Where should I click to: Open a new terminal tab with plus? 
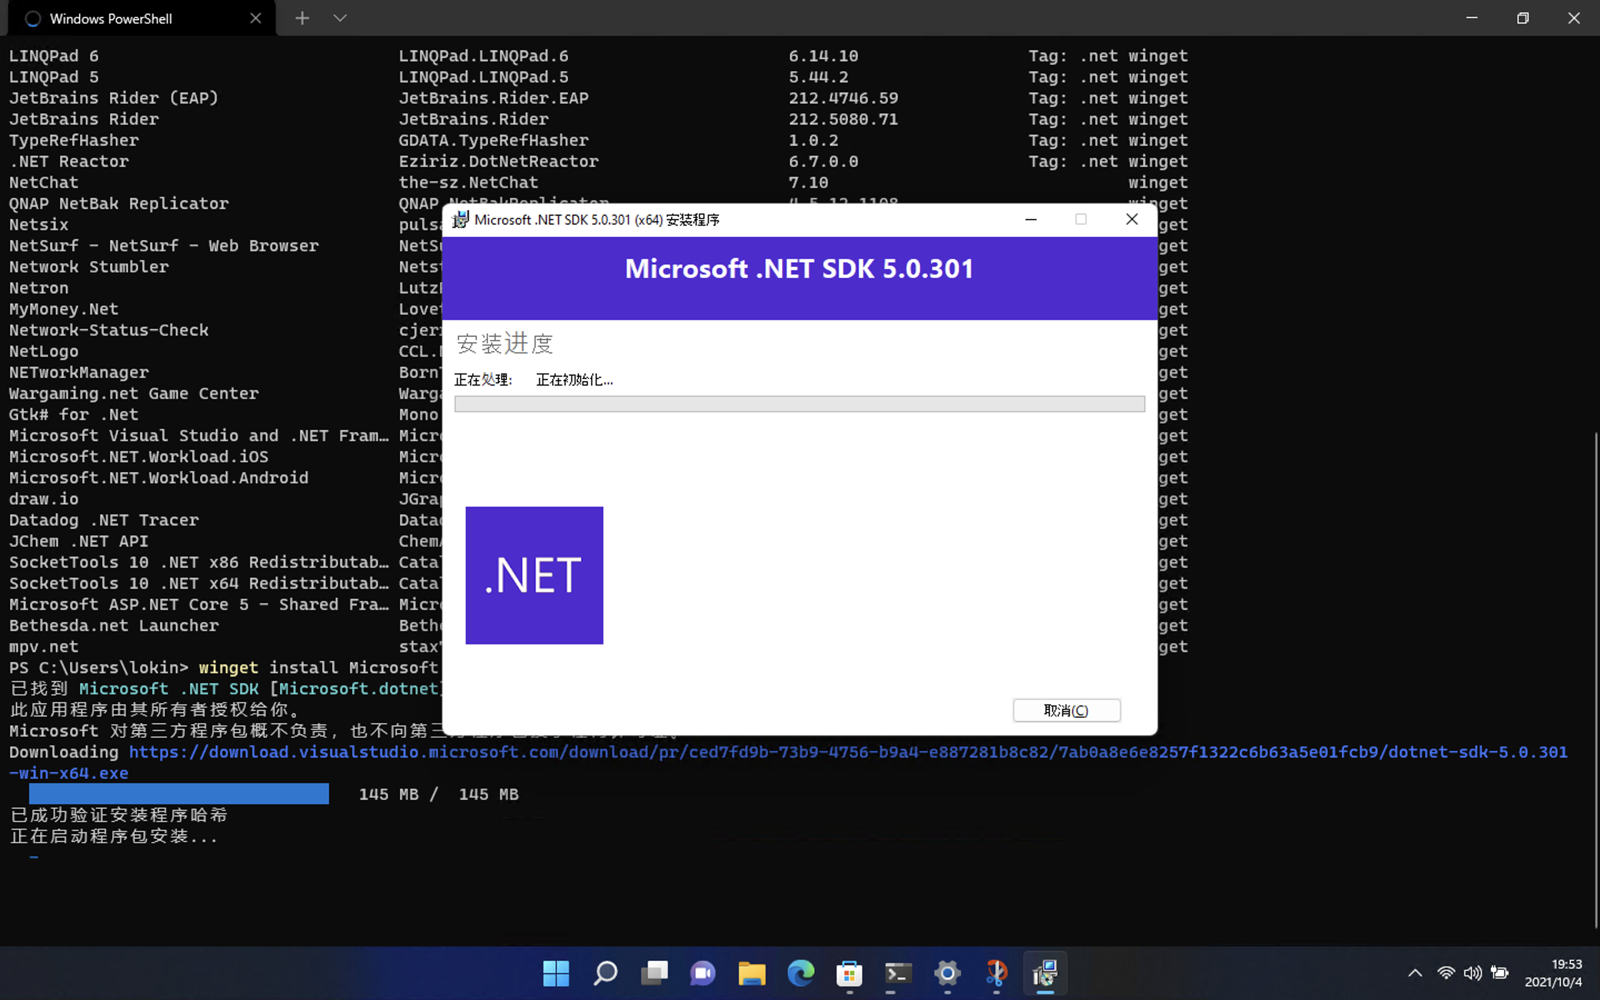tap(302, 18)
